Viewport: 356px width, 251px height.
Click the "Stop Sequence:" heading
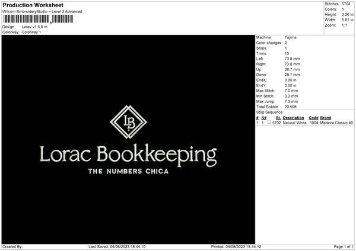click(270, 112)
